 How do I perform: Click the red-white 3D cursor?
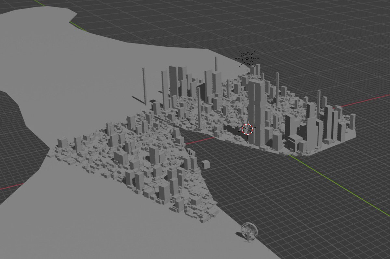[247, 129]
